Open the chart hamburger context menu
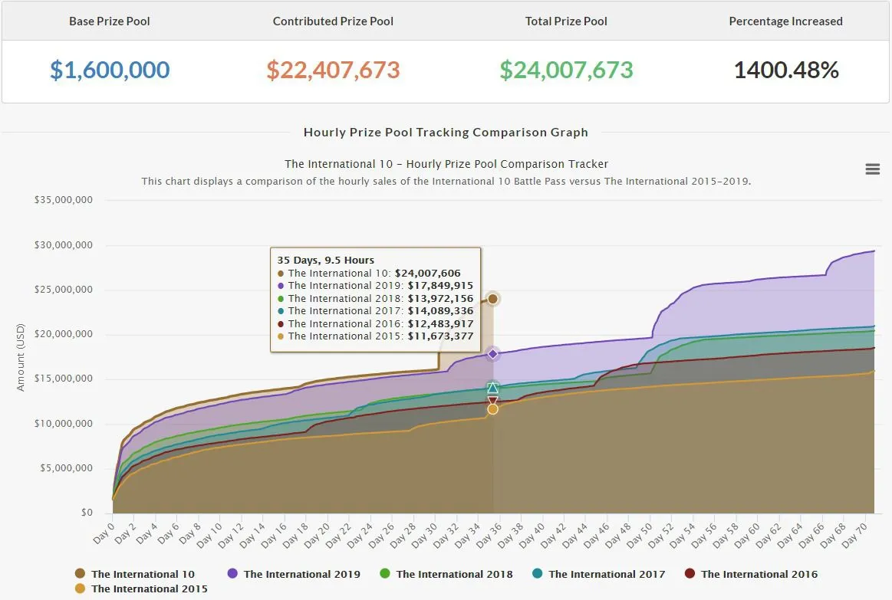 coord(872,169)
